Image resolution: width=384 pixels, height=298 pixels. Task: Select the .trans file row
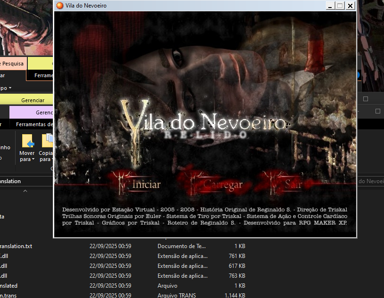[123, 295]
